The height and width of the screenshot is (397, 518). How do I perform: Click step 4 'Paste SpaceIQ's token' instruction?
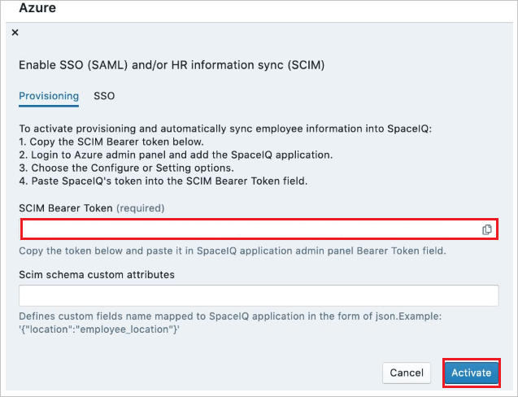pos(163,181)
